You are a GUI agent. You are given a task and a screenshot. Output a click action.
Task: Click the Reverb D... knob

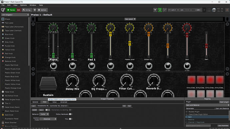point(154,80)
